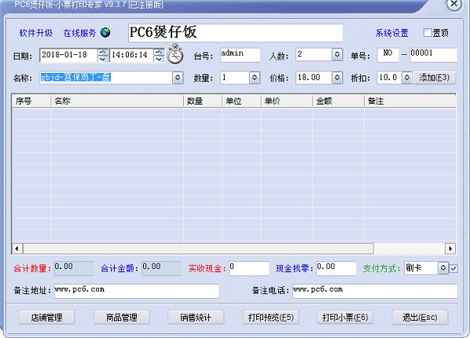Screen dimensions: 470x338
Task: Open 销售统计 sales statistics
Action: pyautogui.click(x=196, y=318)
